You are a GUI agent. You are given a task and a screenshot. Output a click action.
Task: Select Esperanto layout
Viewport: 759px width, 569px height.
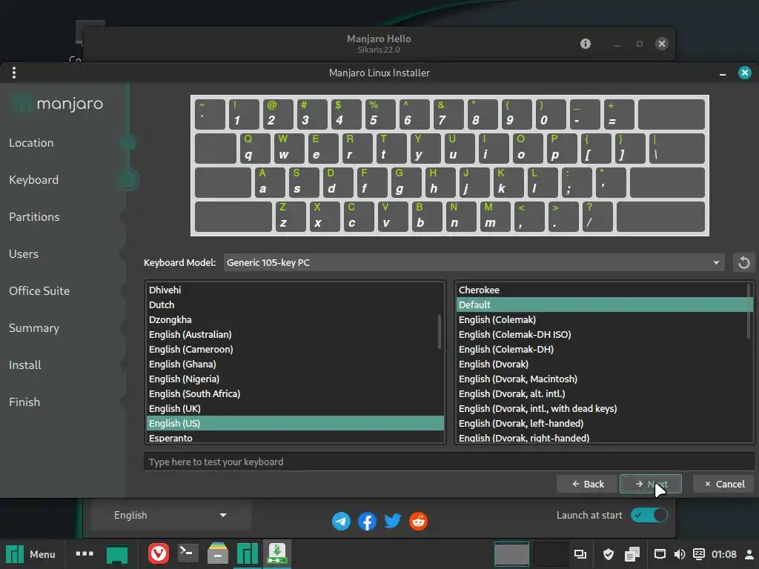tap(295, 437)
